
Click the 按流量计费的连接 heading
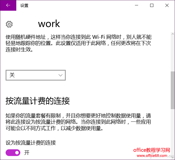[x=38, y=101]
